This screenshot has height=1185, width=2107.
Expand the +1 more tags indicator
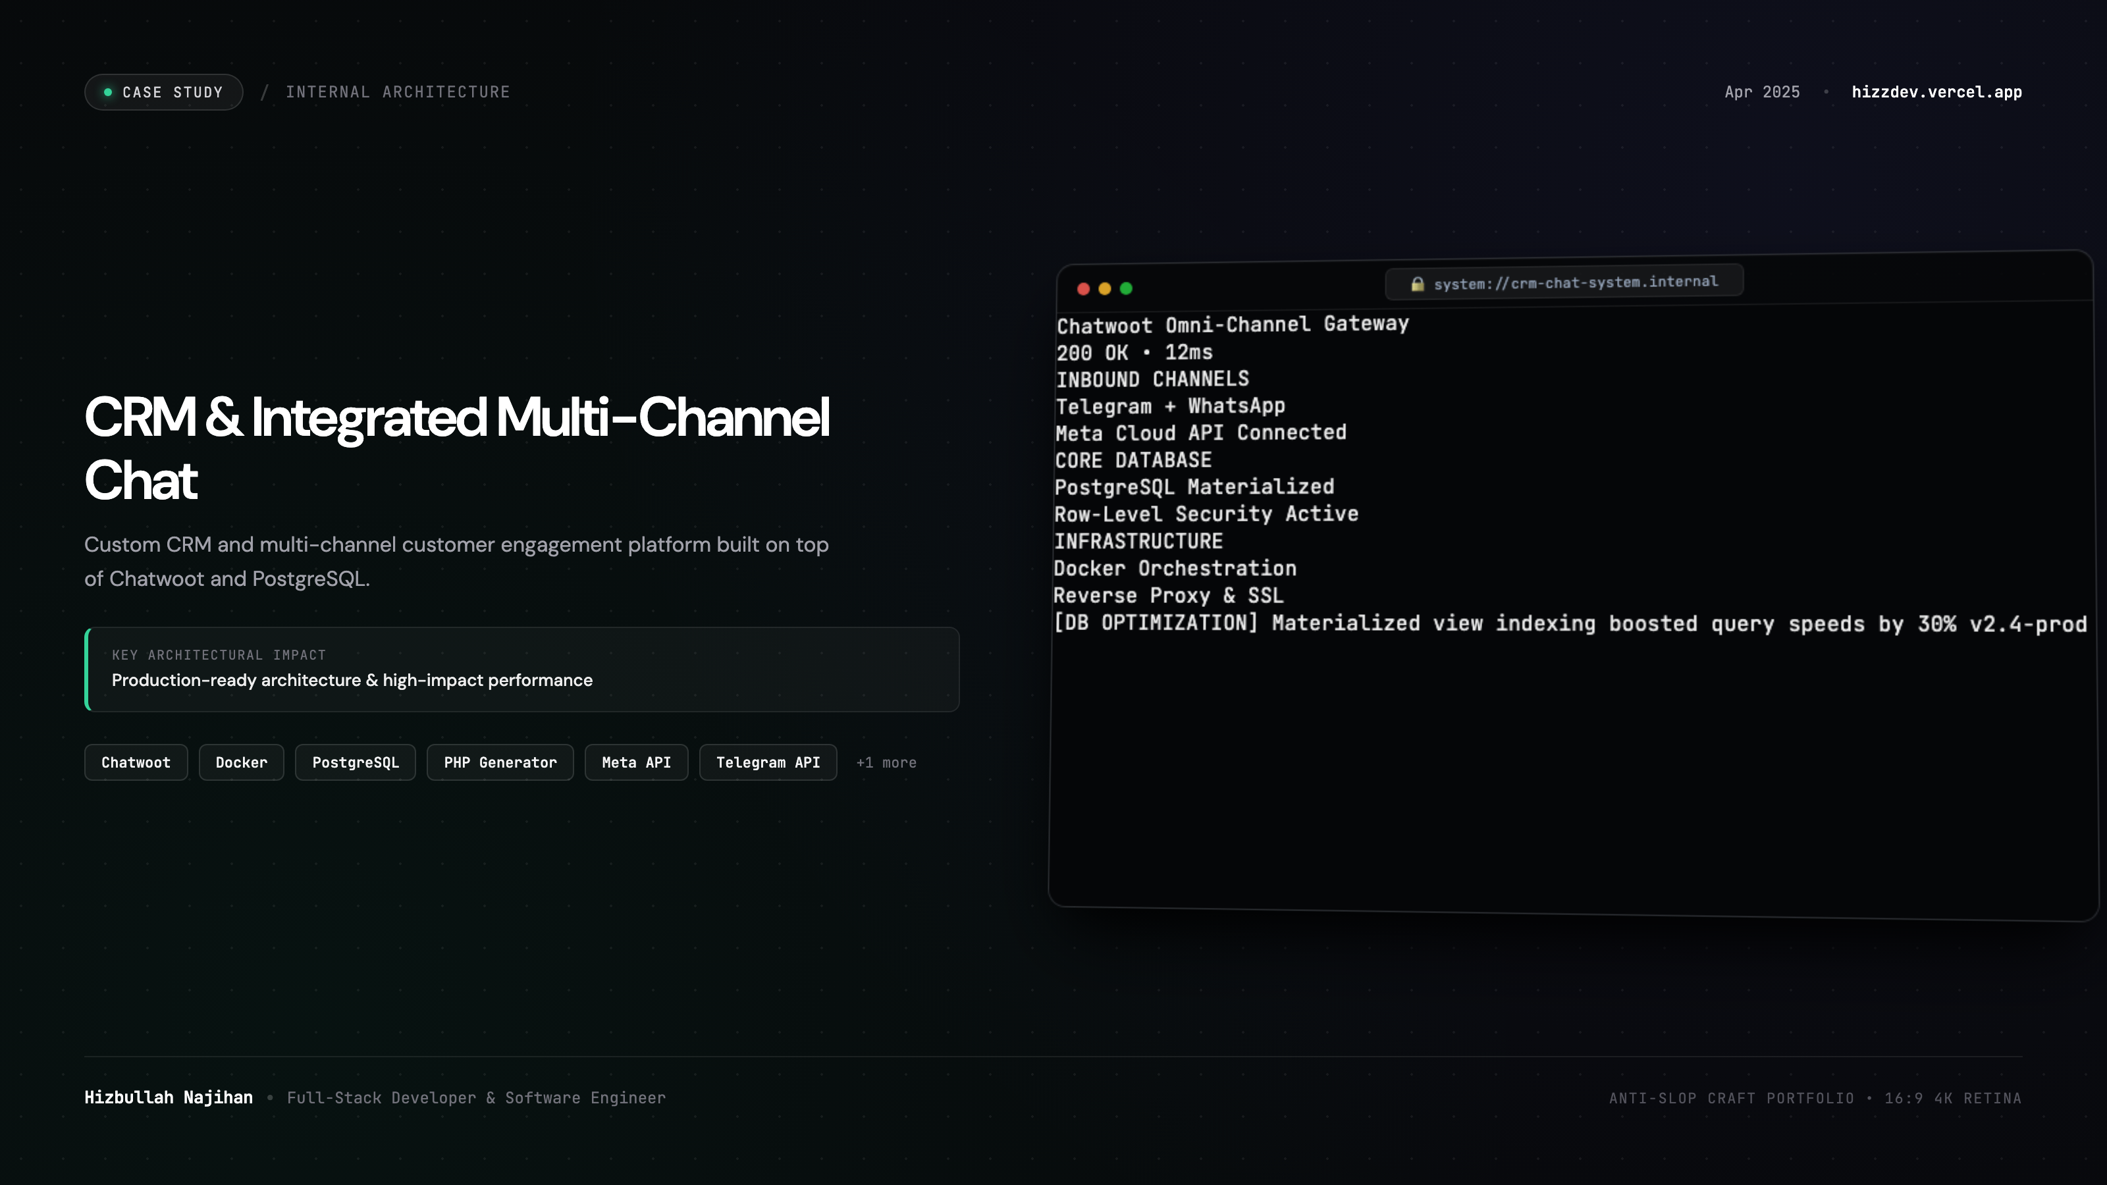(x=886, y=763)
